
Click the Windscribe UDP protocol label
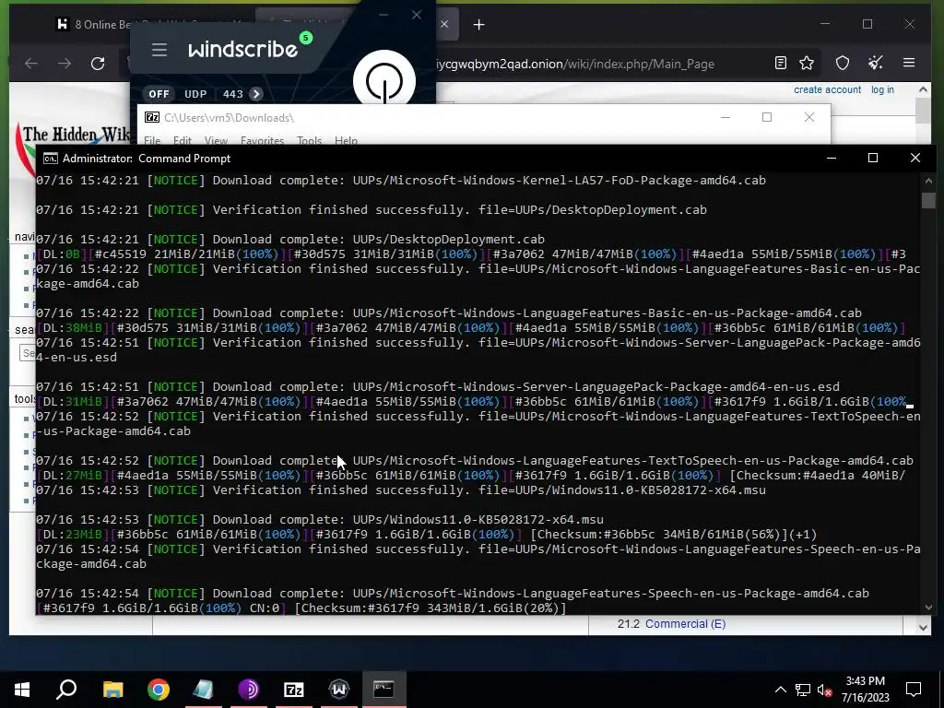pyautogui.click(x=195, y=94)
